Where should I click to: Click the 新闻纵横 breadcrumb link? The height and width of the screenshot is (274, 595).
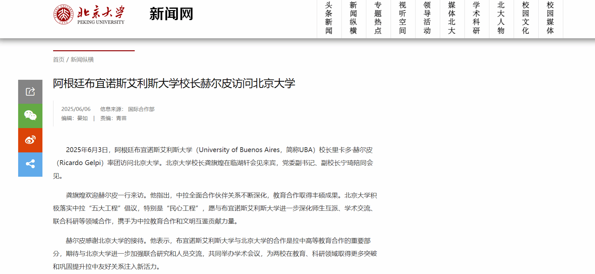click(x=82, y=60)
